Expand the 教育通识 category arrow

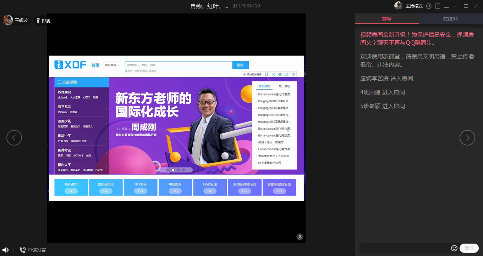(x=106, y=94)
